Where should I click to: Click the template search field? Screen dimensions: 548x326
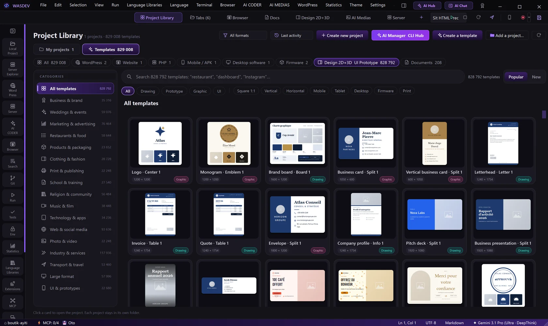point(293,77)
